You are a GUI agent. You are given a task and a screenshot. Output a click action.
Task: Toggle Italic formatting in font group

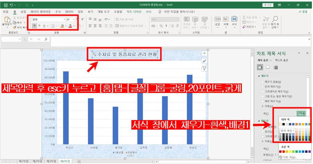pyautogui.click(x=39, y=26)
